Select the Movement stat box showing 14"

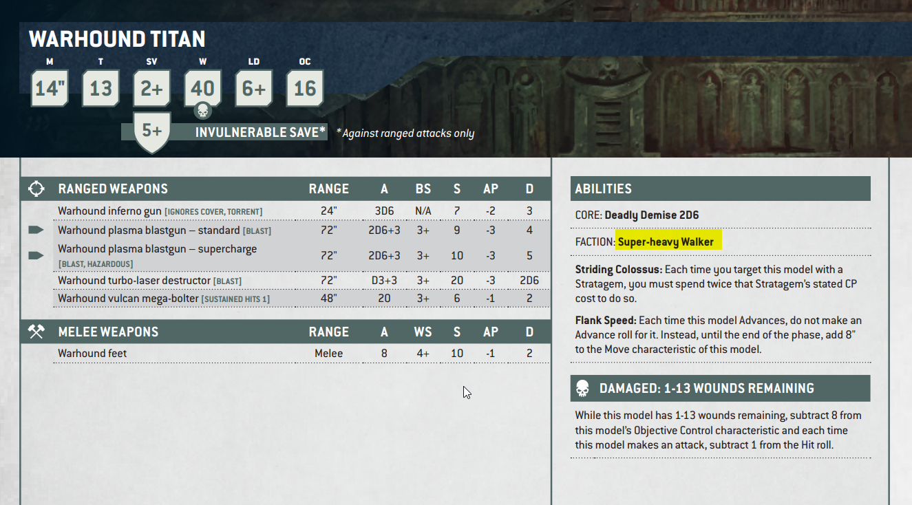tap(50, 88)
